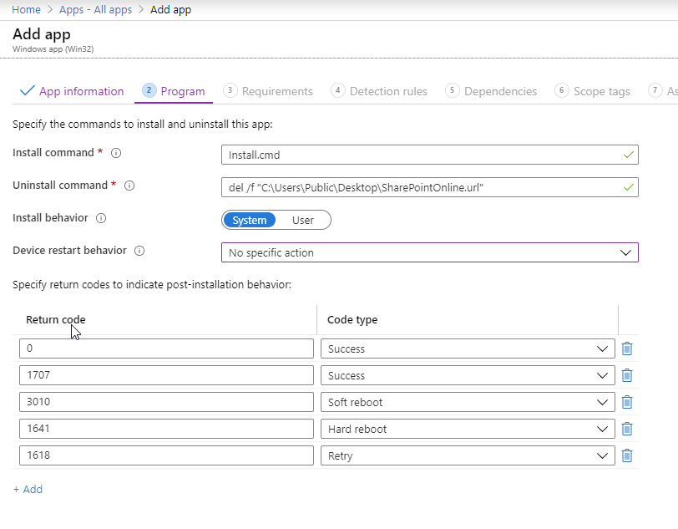Click the return code field containing 1707
Screen dimensions: 678x529
pyautogui.click(x=166, y=375)
